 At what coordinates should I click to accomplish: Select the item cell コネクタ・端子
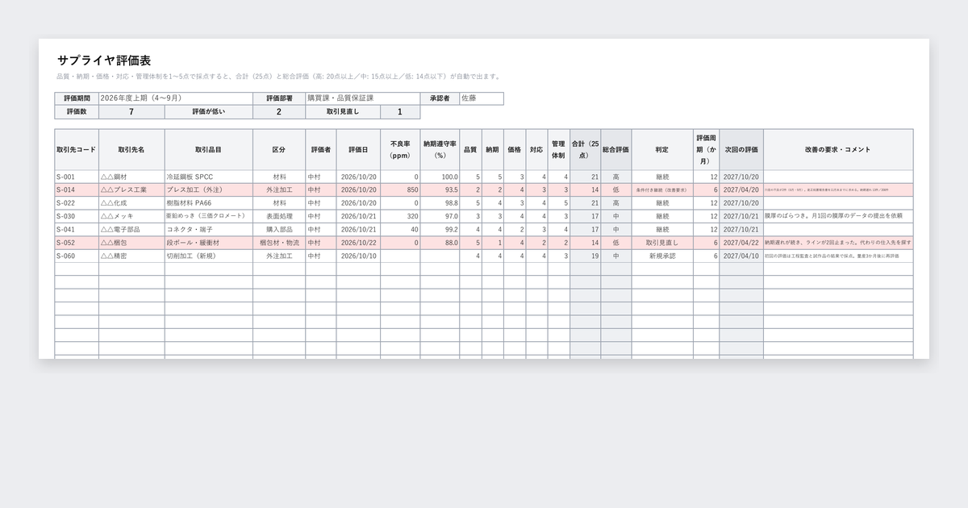click(x=209, y=230)
